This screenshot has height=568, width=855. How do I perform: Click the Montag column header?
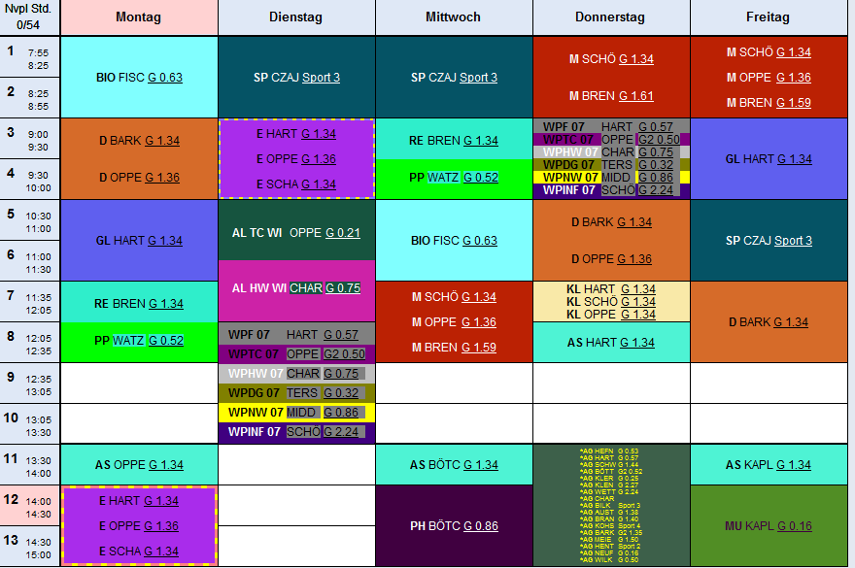coord(138,17)
